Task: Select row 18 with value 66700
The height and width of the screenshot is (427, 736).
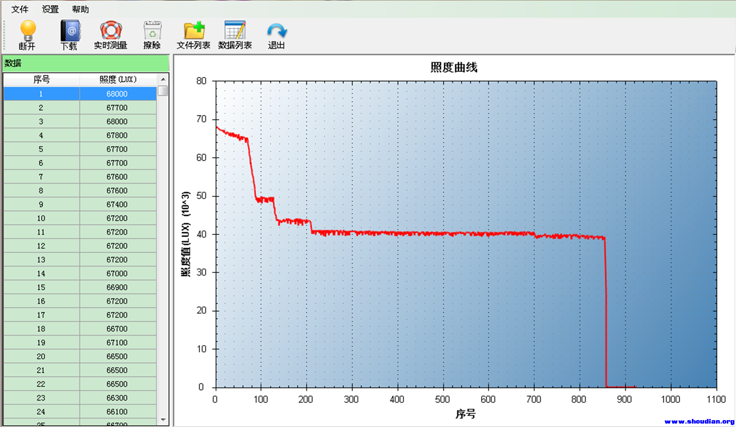Action: click(80, 329)
